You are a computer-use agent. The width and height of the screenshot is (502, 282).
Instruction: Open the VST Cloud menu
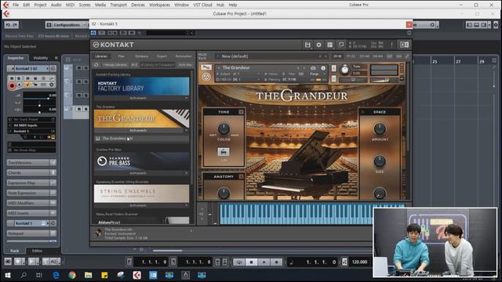click(202, 5)
